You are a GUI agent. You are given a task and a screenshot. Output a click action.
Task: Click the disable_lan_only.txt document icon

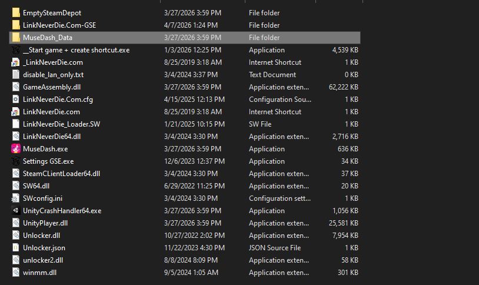(16, 75)
